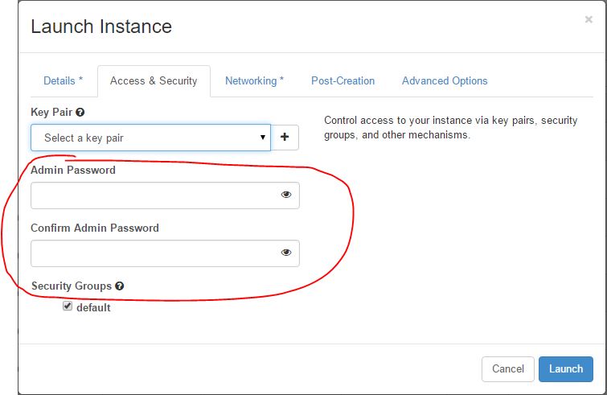607x395 pixels.
Task: Uncheck the default security group checkbox
Action: point(68,307)
